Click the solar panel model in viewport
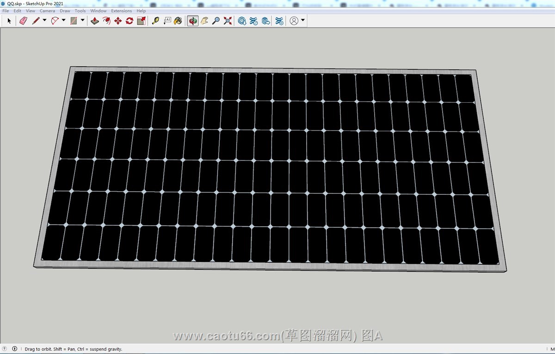Image resolution: width=555 pixels, height=354 pixels. click(271, 169)
